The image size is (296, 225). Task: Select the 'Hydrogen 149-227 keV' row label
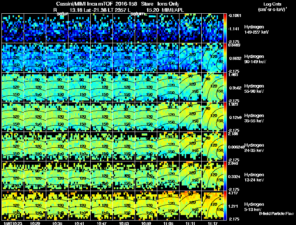[256, 30]
